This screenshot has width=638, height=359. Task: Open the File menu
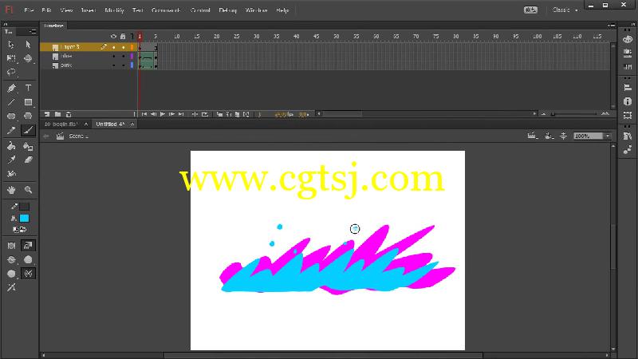29,10
